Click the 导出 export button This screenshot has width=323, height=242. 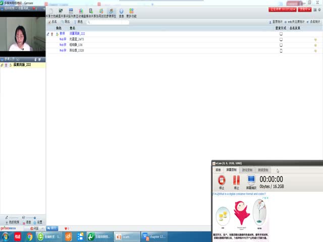tap(66, 22)
